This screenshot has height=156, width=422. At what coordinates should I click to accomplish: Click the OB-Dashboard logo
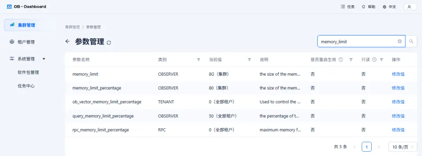click(x=27, y=7)
